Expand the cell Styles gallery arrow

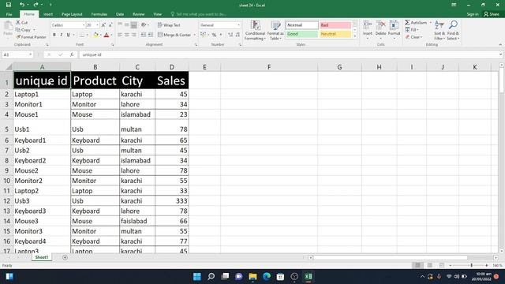coord(355,36)
